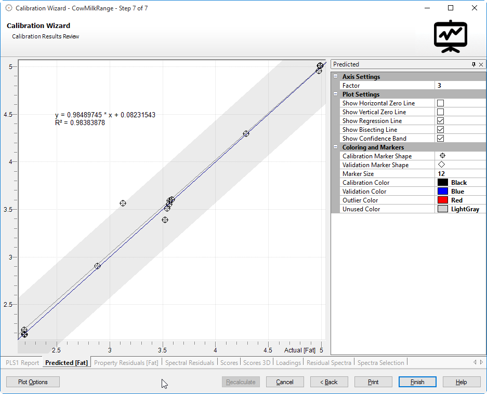The image size is (487, 394).
Task: Uncheck Show Regression Line option
Action: 440,121
